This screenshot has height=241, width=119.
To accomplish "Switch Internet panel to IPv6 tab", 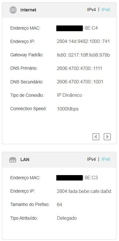I will point(106,10).
